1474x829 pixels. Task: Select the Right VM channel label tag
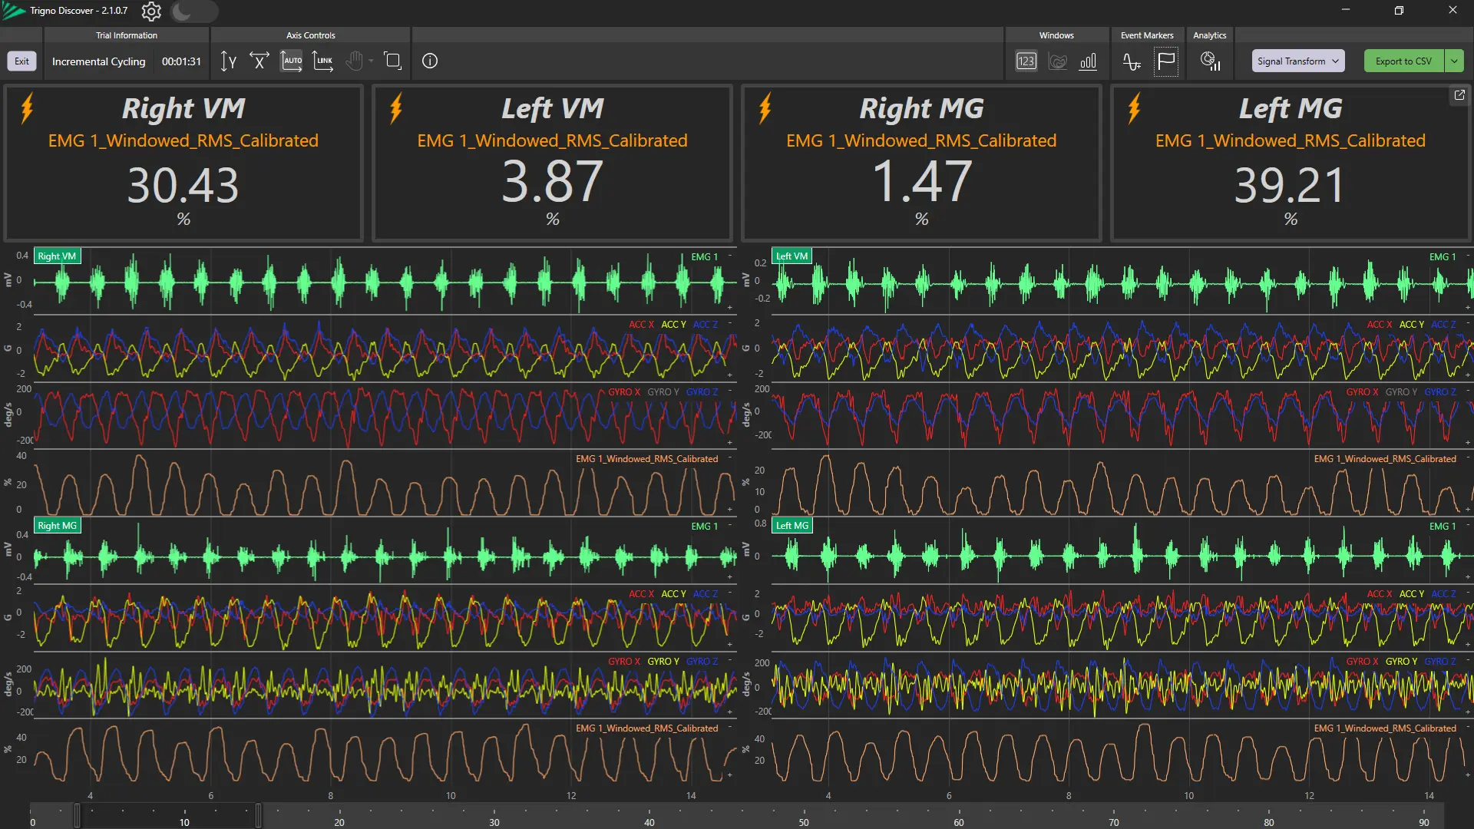(x=57, y=256)
